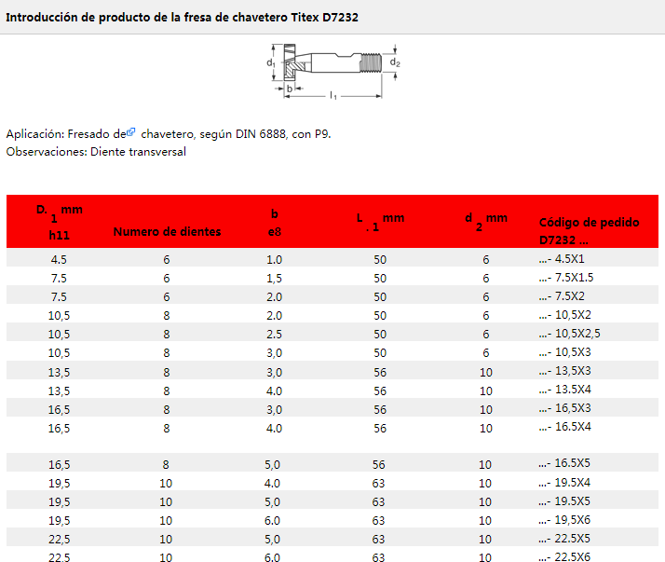The width and height of the screenshot is (665, 562).
Task: Click the 'Aplicación: Fresado de' text
Action: pos(66,134)
